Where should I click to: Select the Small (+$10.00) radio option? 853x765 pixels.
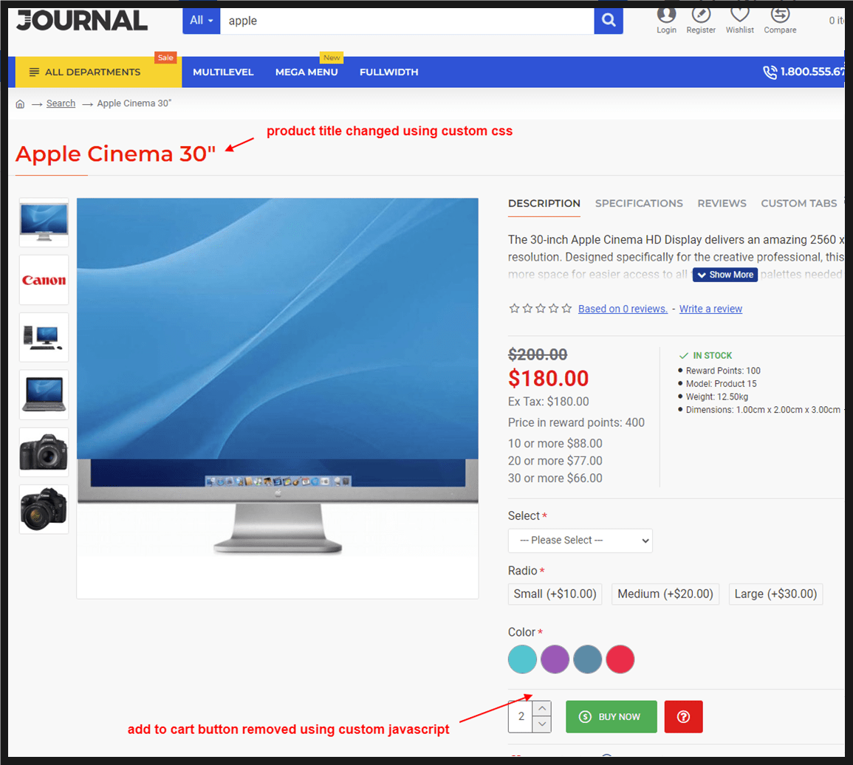555,594
